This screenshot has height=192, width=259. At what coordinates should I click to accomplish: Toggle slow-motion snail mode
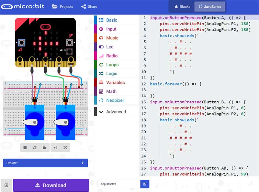point(45,147)
